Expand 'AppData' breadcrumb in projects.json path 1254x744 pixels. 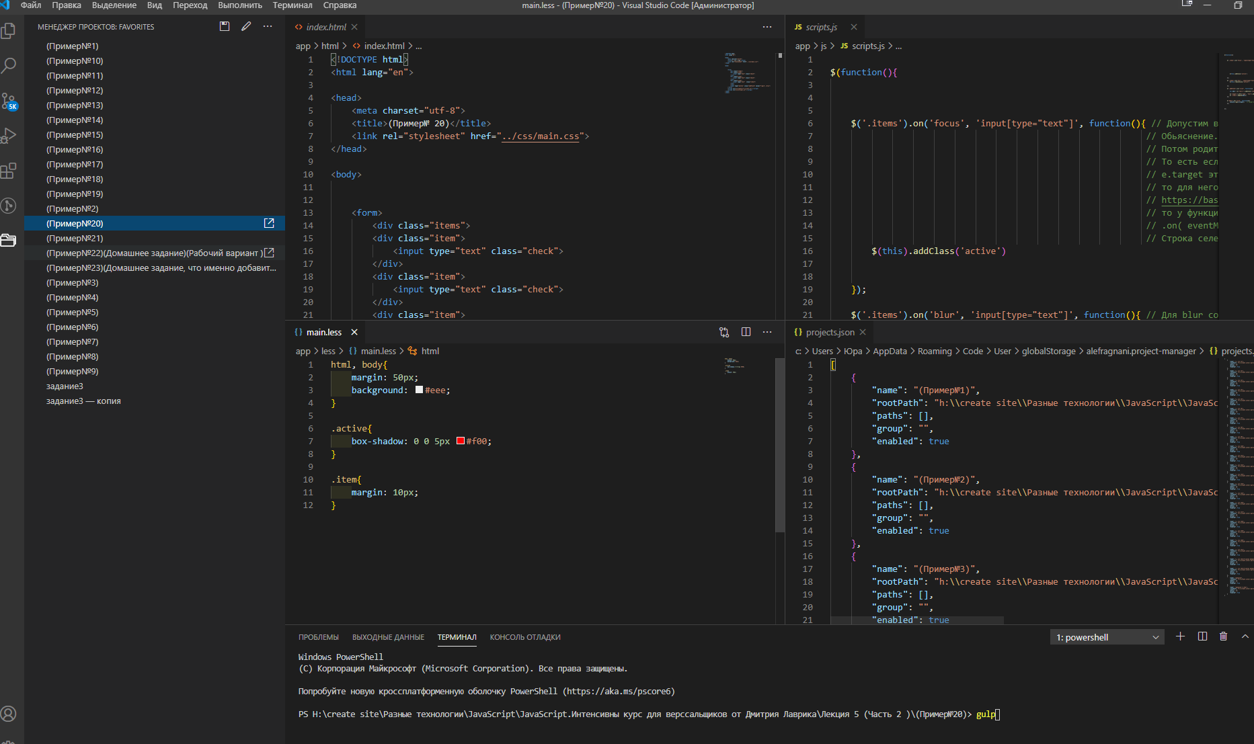point(890,351)
